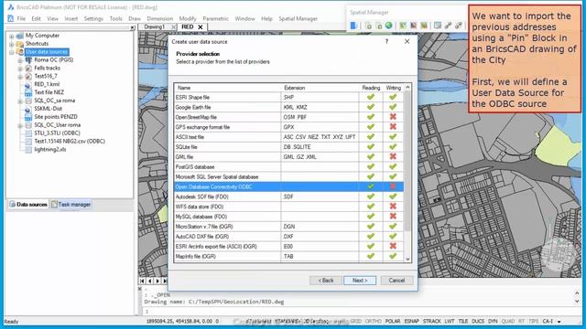Click first layout navigation arrow below drawing

pos(143,281)
